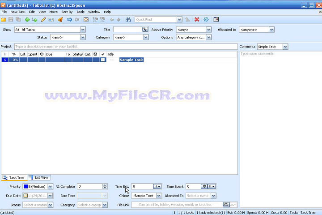Open the Help menu
The height and width of the screenshot is (215, 322).
pos(107,12)
